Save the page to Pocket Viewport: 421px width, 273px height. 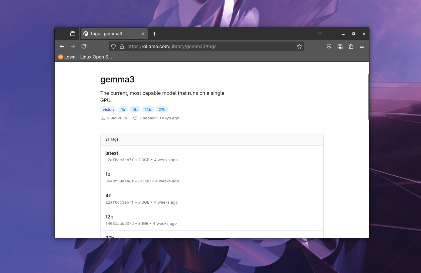tap(329, 46)
